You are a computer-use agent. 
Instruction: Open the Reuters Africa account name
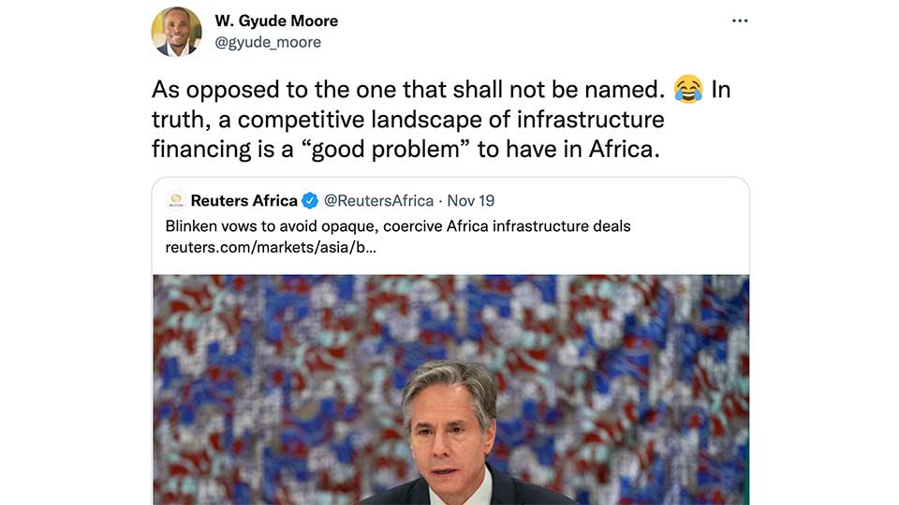[x=243, y=200]
